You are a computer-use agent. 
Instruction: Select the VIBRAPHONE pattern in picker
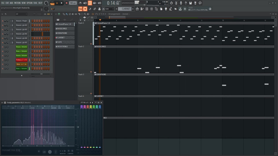(x=65, y=33)
